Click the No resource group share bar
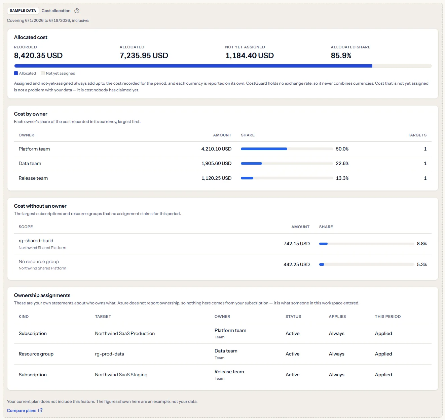This screenshot has width=445, height=420. click(367, 264)
